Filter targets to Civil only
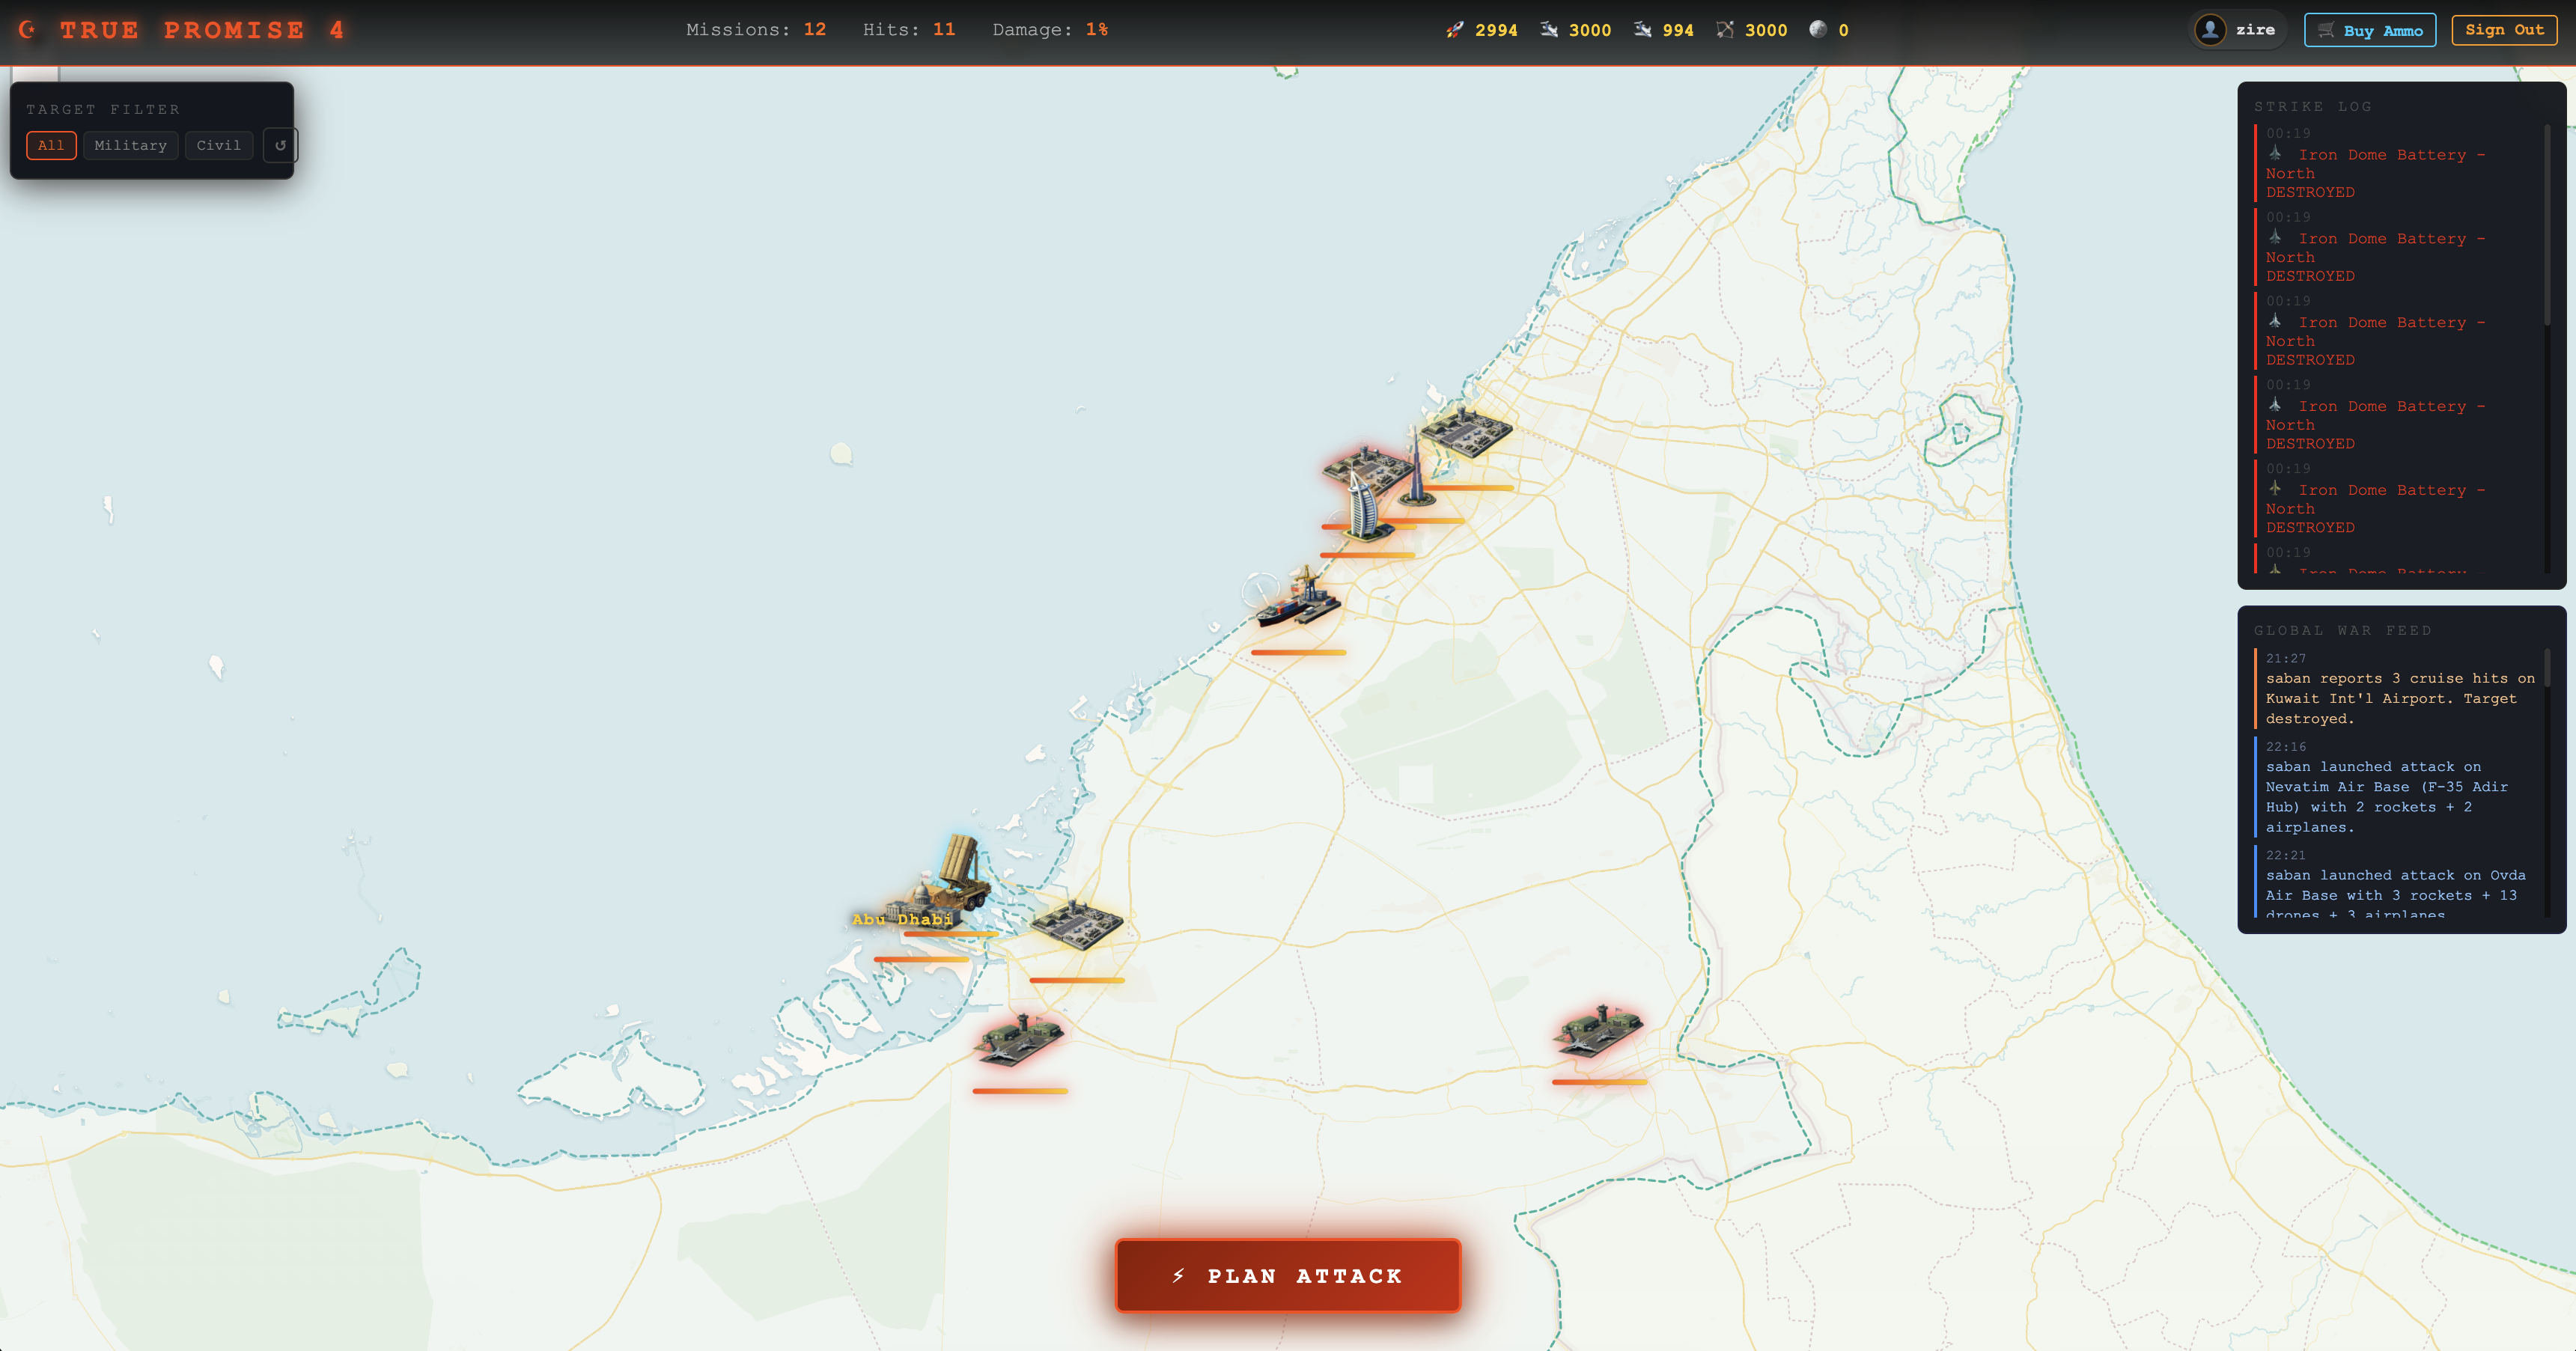The height and width of the screenshot is (1351, 2576). pos(218,145)
